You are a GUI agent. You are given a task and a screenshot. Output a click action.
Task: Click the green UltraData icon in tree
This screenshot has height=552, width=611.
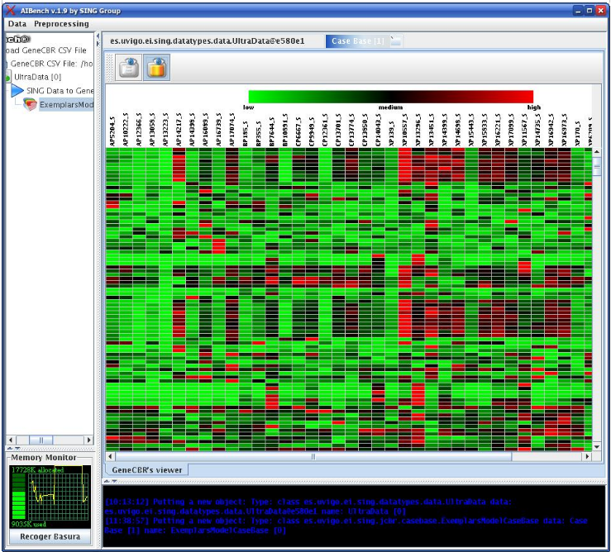click(7, 77)
